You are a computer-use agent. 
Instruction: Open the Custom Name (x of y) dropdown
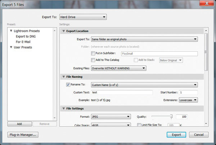(x=144, y=85)
